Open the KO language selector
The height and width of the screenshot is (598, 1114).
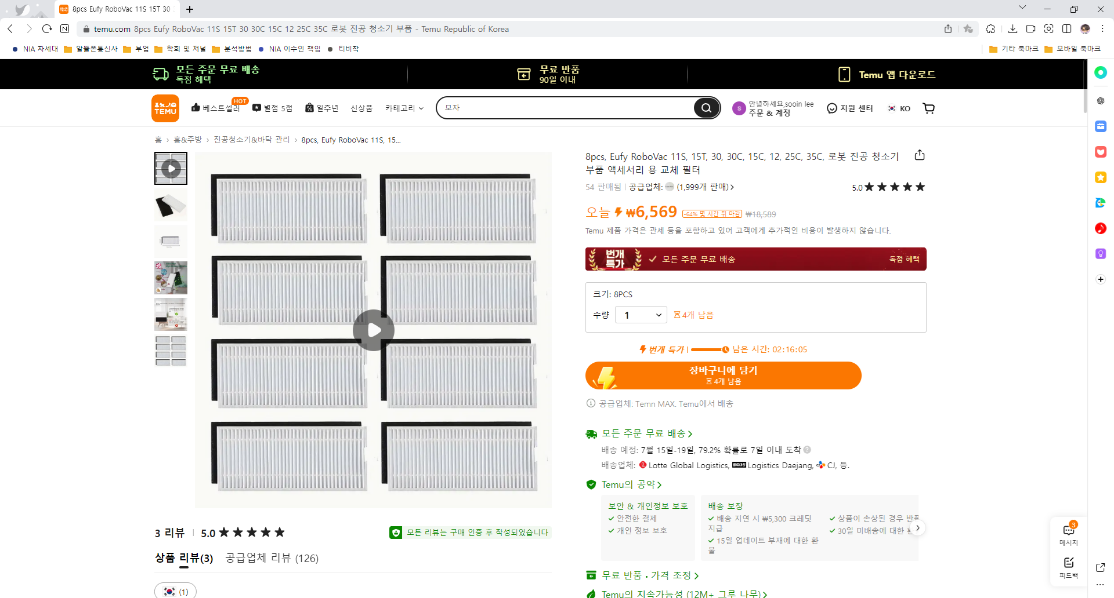(899, 108)
